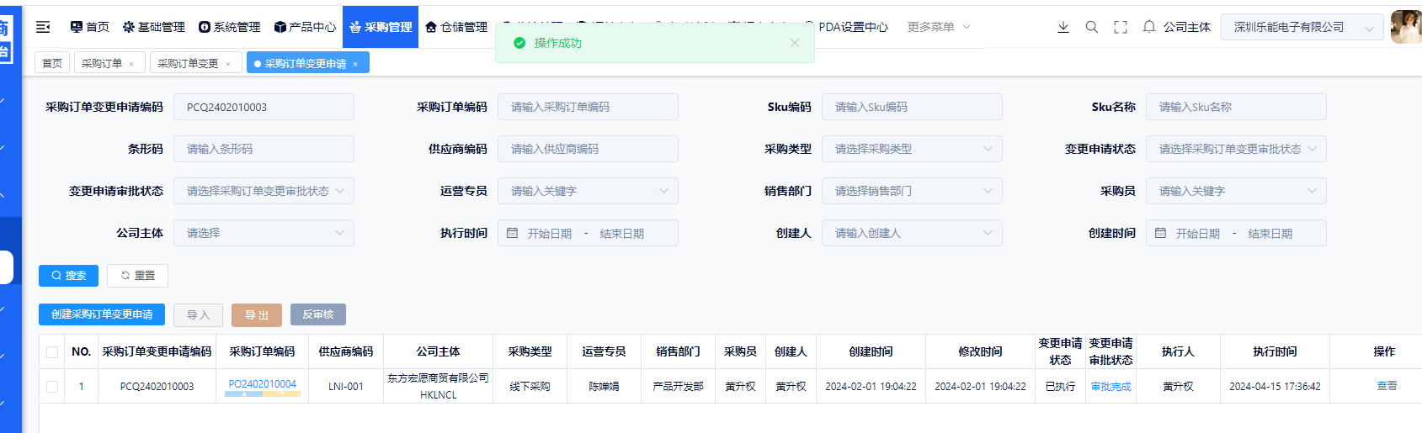1422x433 pixels.
Task: Click 查看 in the 操作 column
Action: (x=1387, y=386)
